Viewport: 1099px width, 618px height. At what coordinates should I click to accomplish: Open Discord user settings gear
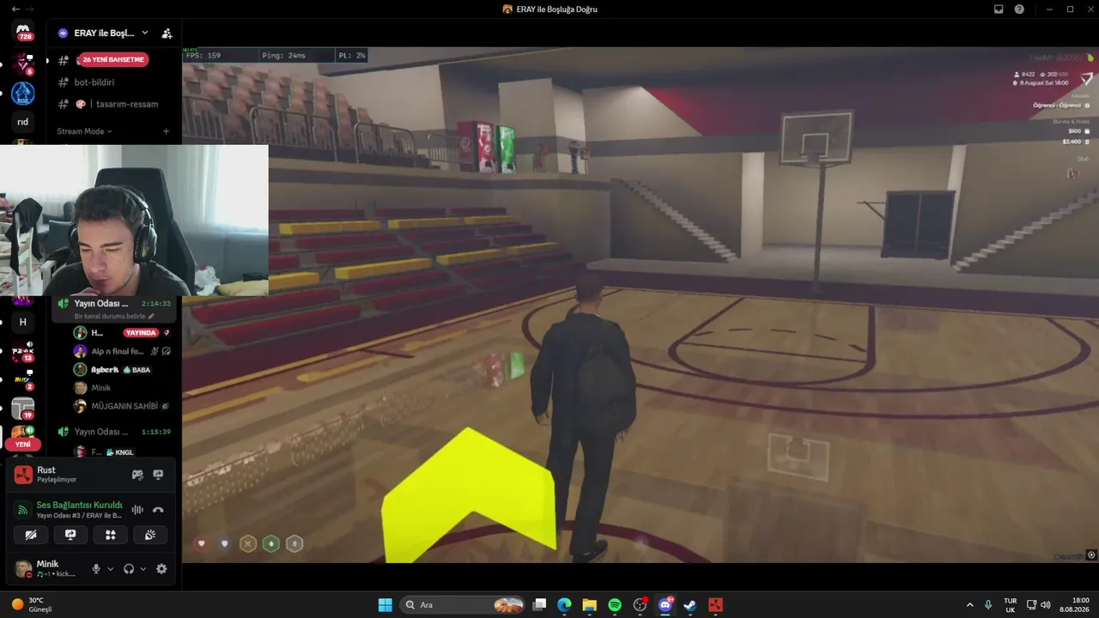161,569
